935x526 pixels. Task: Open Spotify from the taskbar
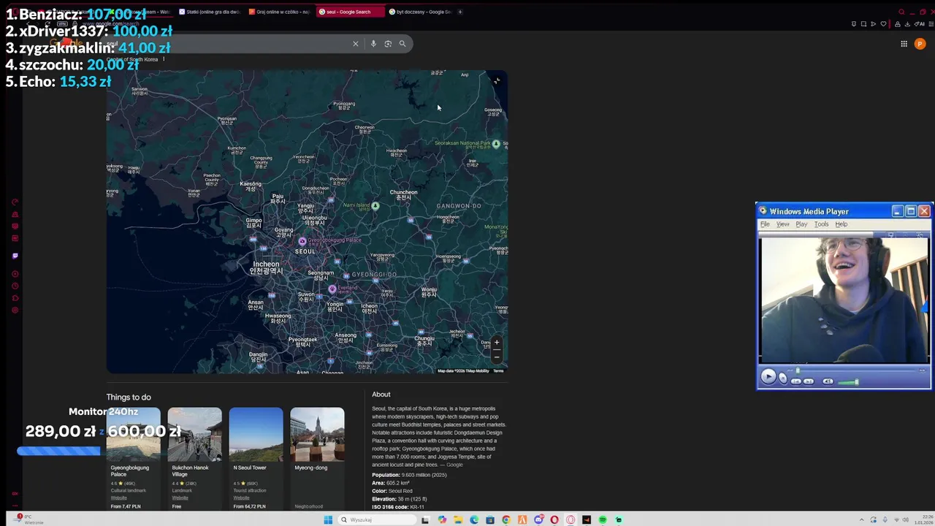(x=603, y=520)
